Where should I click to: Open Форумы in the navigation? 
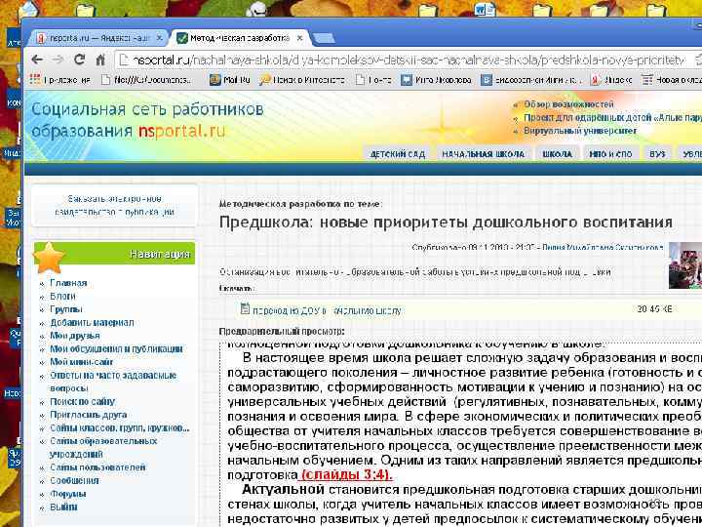[68, 494]
